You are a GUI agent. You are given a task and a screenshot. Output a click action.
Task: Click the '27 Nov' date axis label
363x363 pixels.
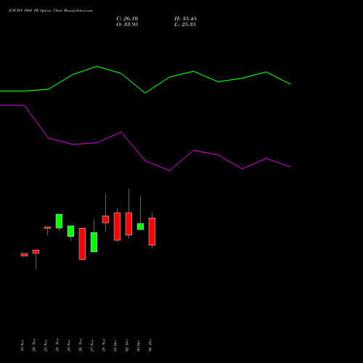click(92, 346)
